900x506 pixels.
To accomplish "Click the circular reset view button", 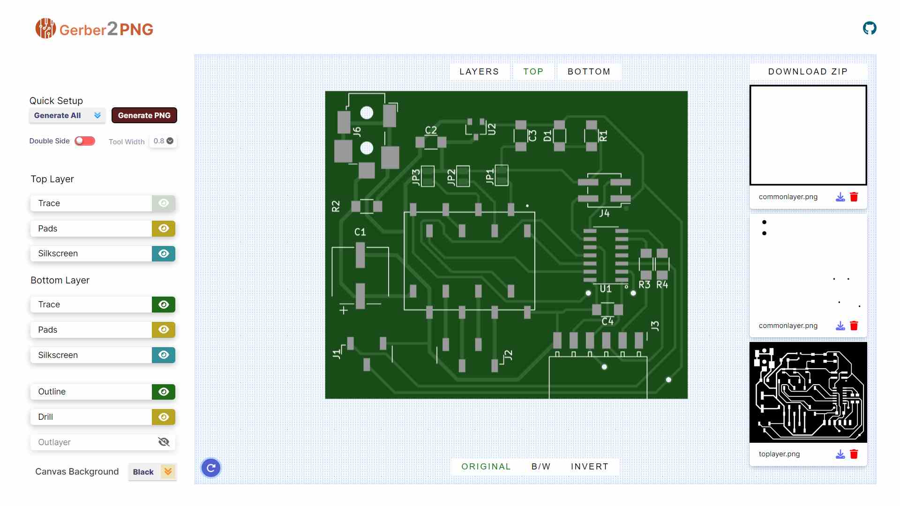I will pyautogui.click(x=211, y=468).
